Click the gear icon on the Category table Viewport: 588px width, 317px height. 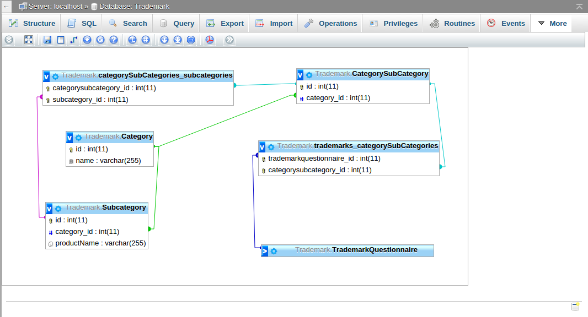coord(78,137)
